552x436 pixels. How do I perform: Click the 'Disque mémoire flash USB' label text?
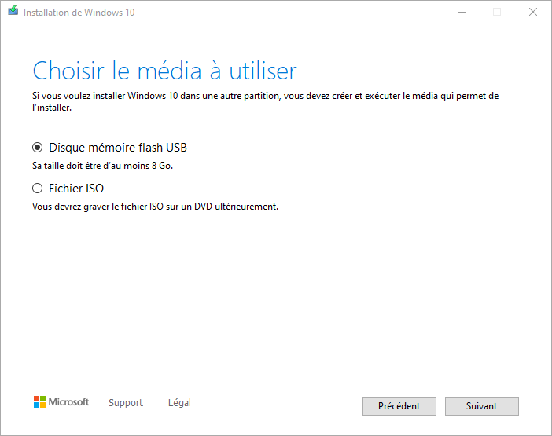pyautogui.click(x=118, y=148)
